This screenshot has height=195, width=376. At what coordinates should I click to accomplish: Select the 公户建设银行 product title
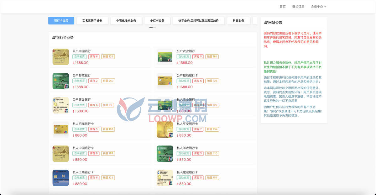(x=81, y=99)
